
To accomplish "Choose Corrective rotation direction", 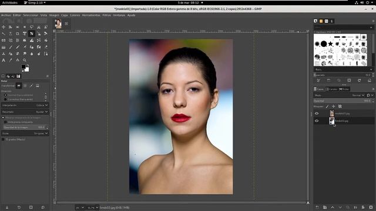I will click(5, 99).
